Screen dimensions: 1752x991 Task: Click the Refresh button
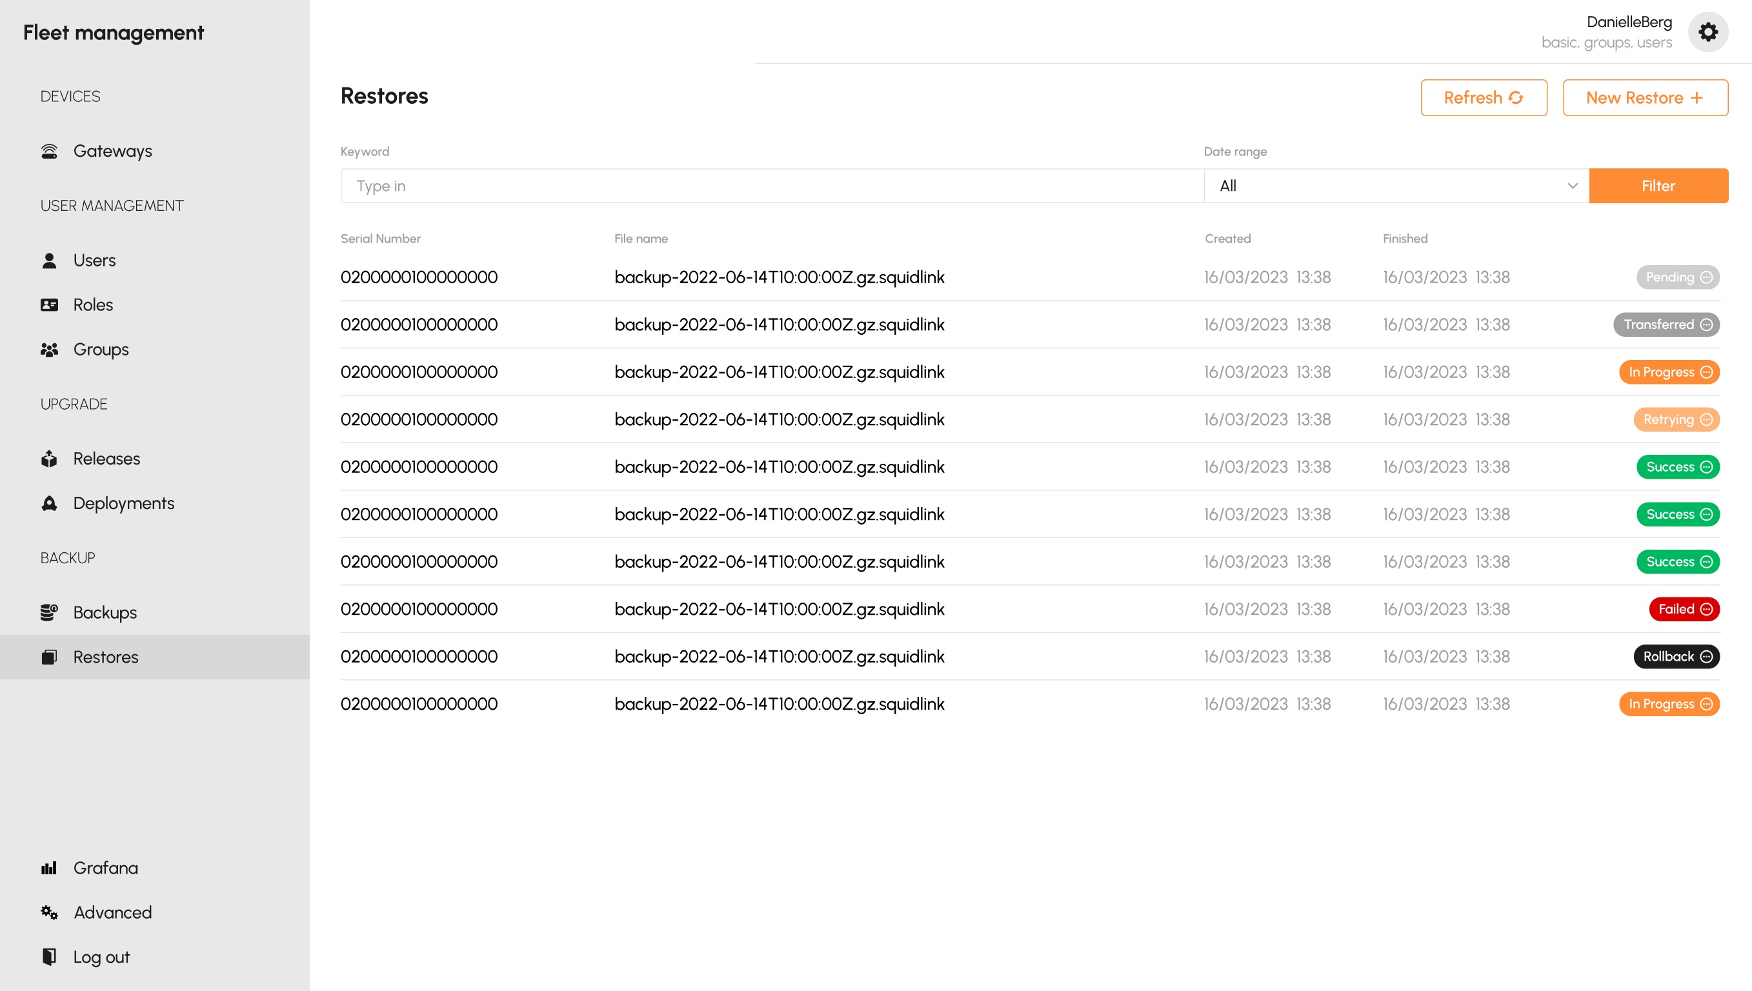point(1483,98)
